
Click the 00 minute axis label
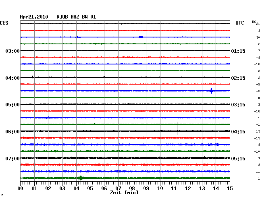(x=21, y=189)
